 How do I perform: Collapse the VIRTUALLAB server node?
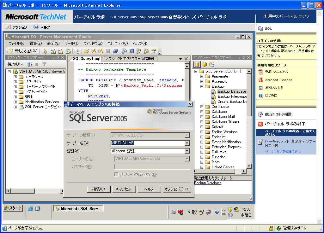[x=9, y=72]
